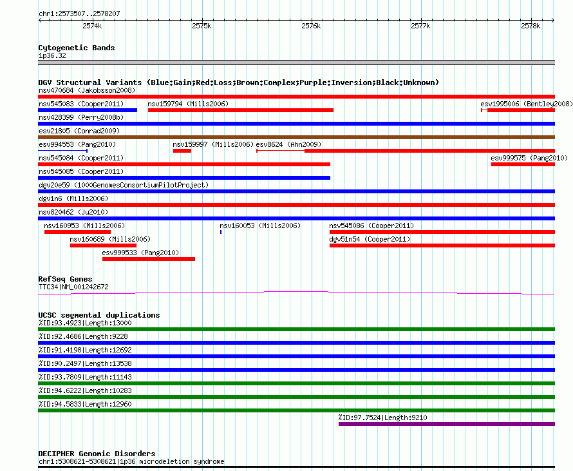Open the esv1995006 (Bentley2008) variant label
The image size is (573, 471).
tap(527, 104)
